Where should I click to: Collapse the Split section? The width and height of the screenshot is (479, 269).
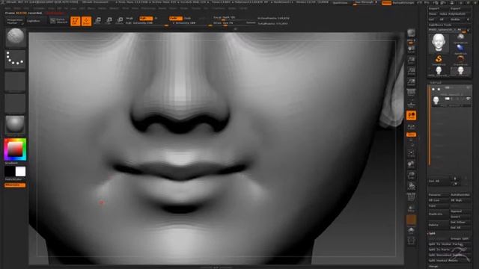432,233
